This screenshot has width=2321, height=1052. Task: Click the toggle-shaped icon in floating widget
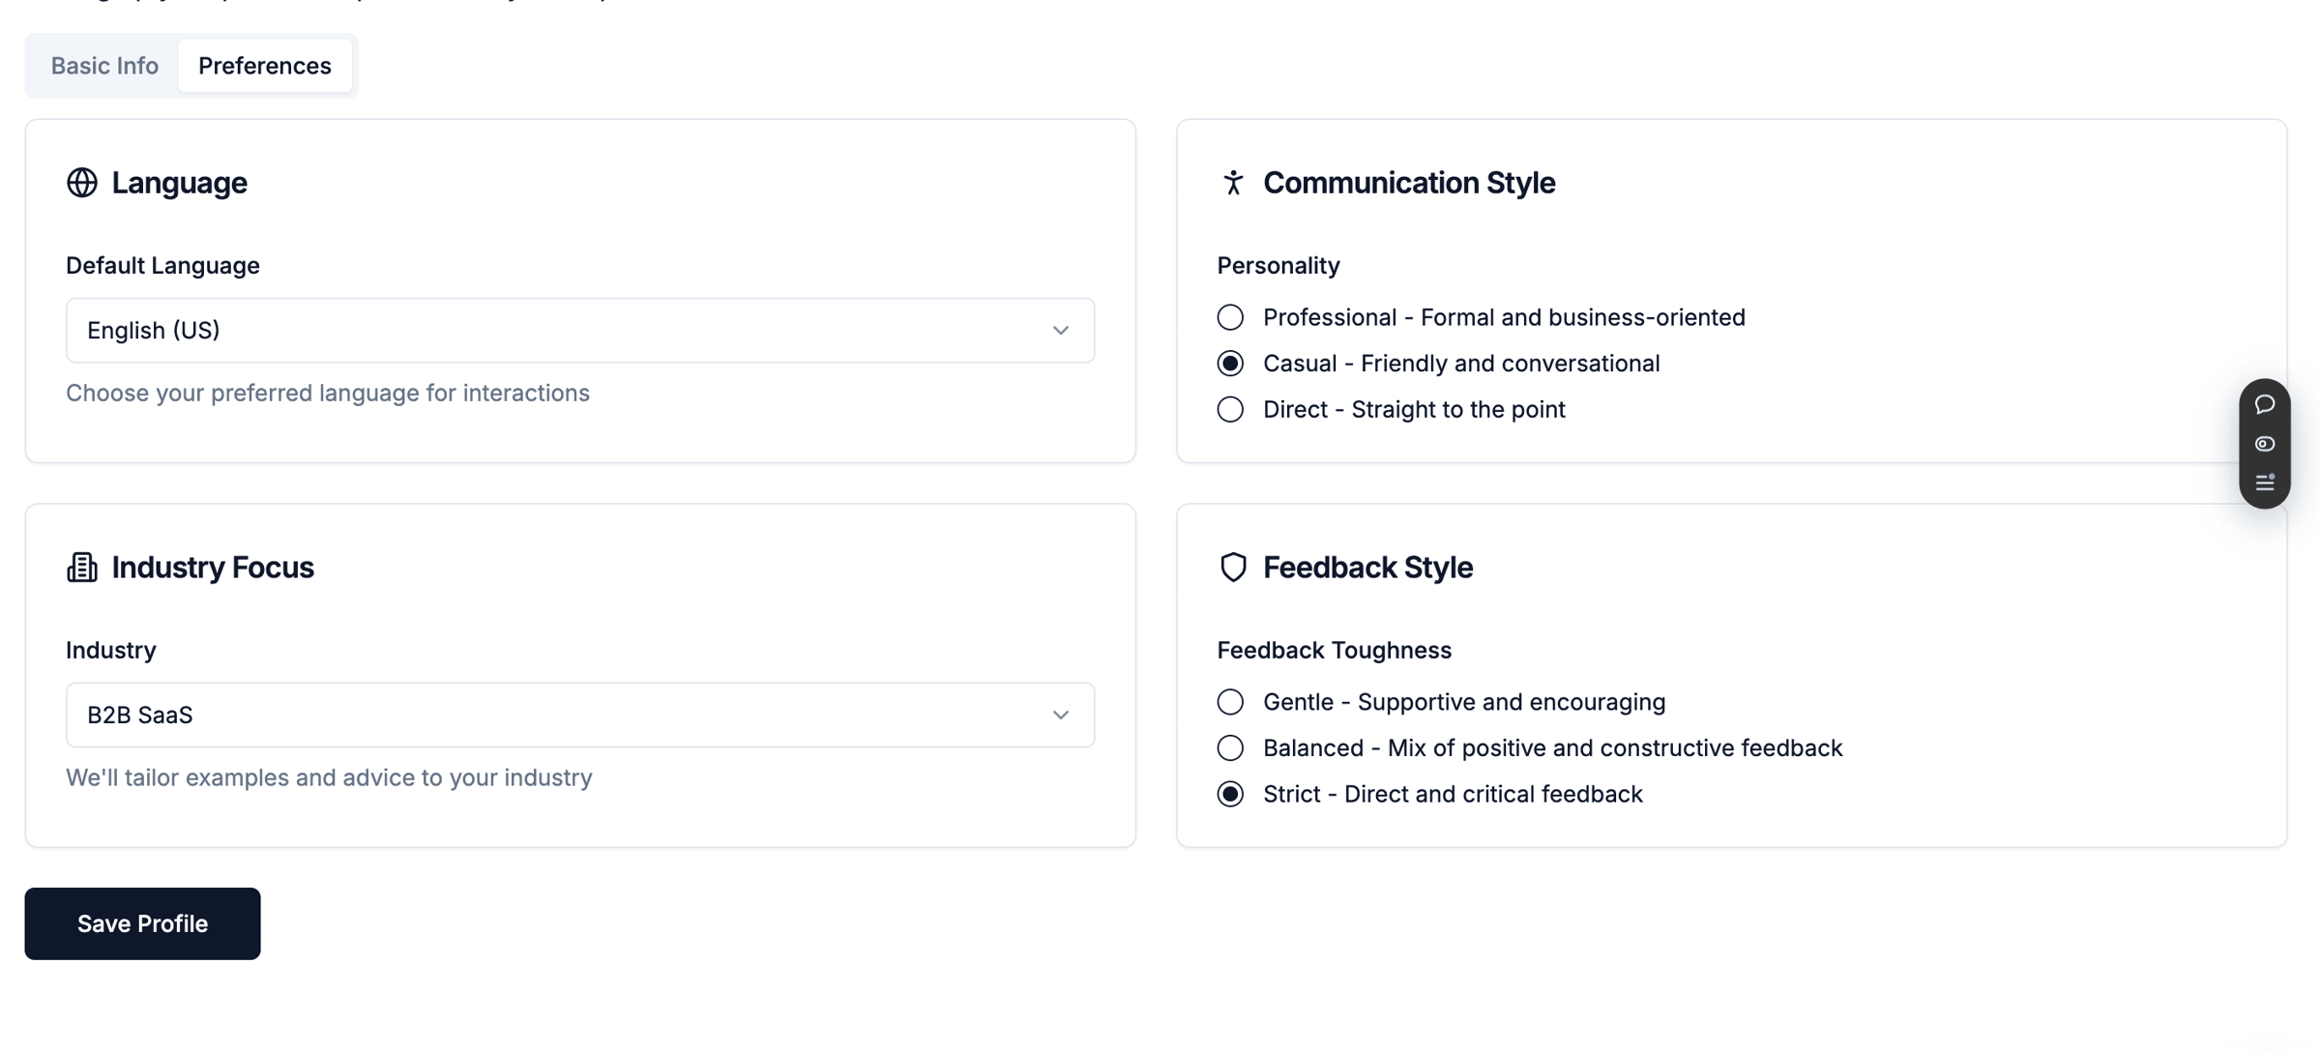(x=2265, y=444)
